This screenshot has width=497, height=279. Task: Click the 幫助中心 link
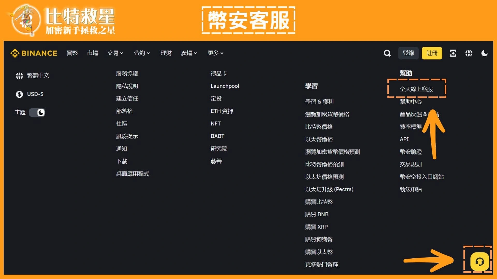[411, 102]
